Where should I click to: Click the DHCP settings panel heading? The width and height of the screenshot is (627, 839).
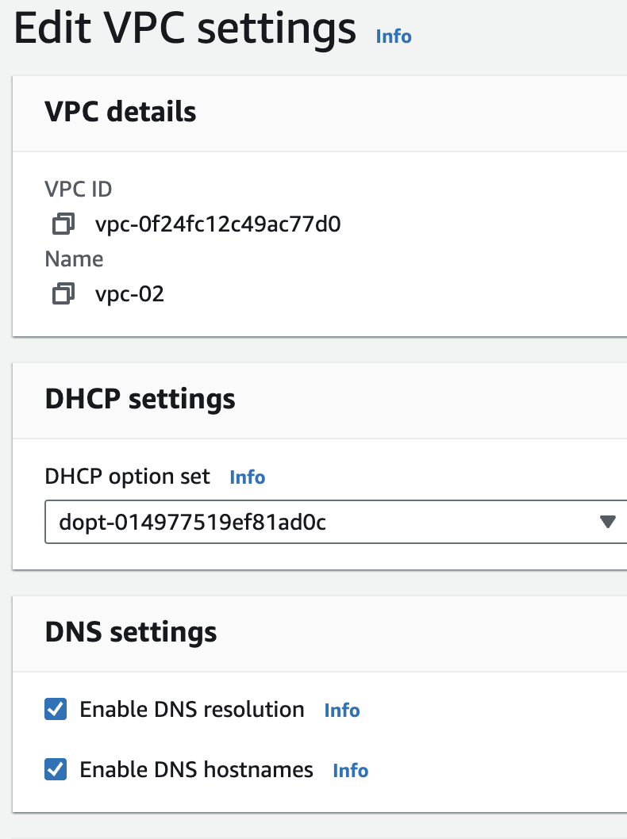coord(140,399)
